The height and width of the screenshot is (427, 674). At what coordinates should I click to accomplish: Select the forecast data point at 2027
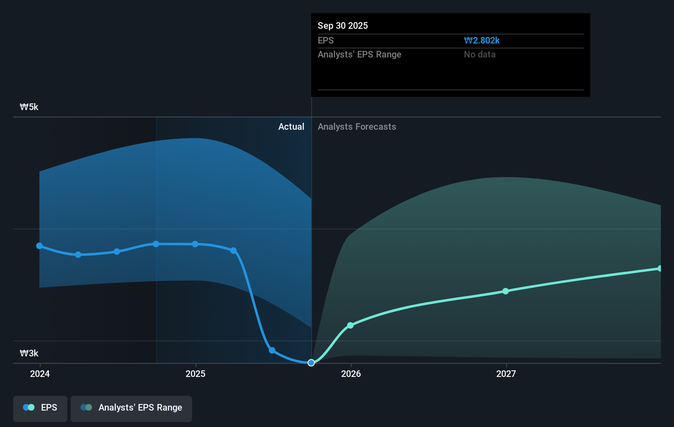click(x=506, y=291)
